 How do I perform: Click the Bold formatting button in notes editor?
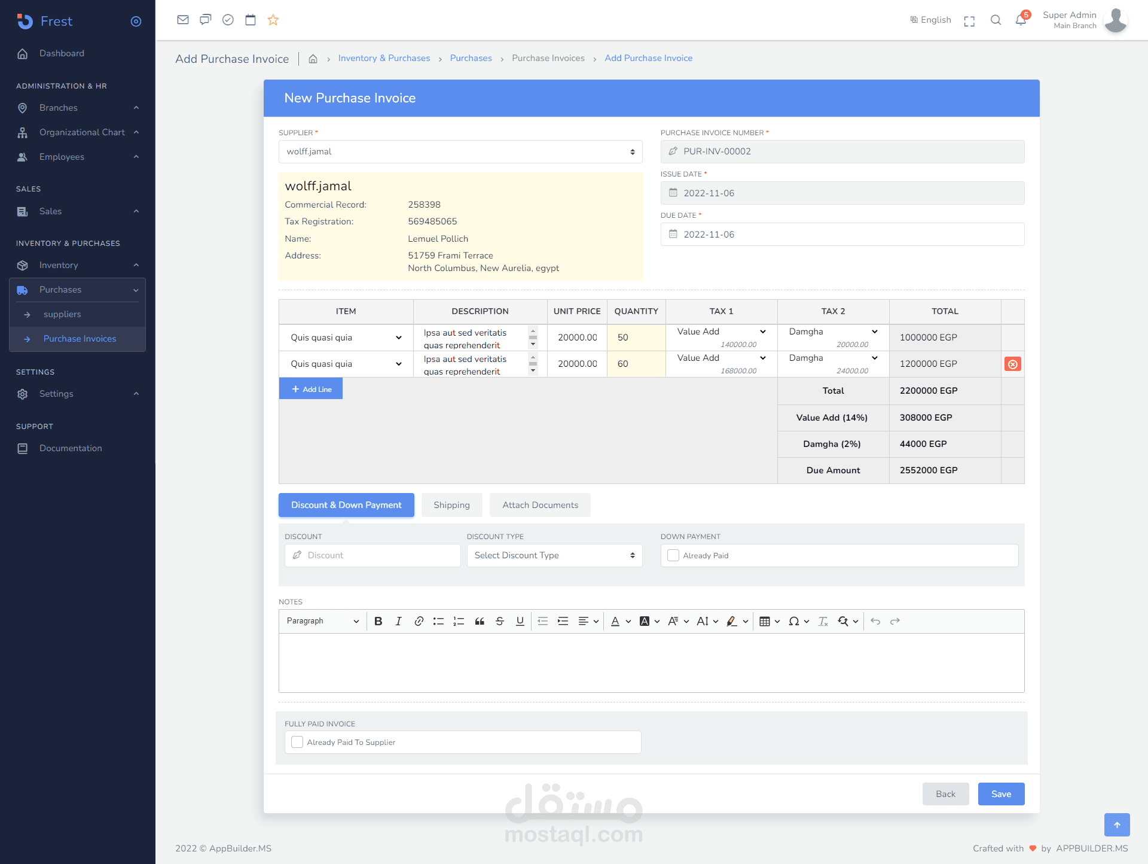click(378, 621)
